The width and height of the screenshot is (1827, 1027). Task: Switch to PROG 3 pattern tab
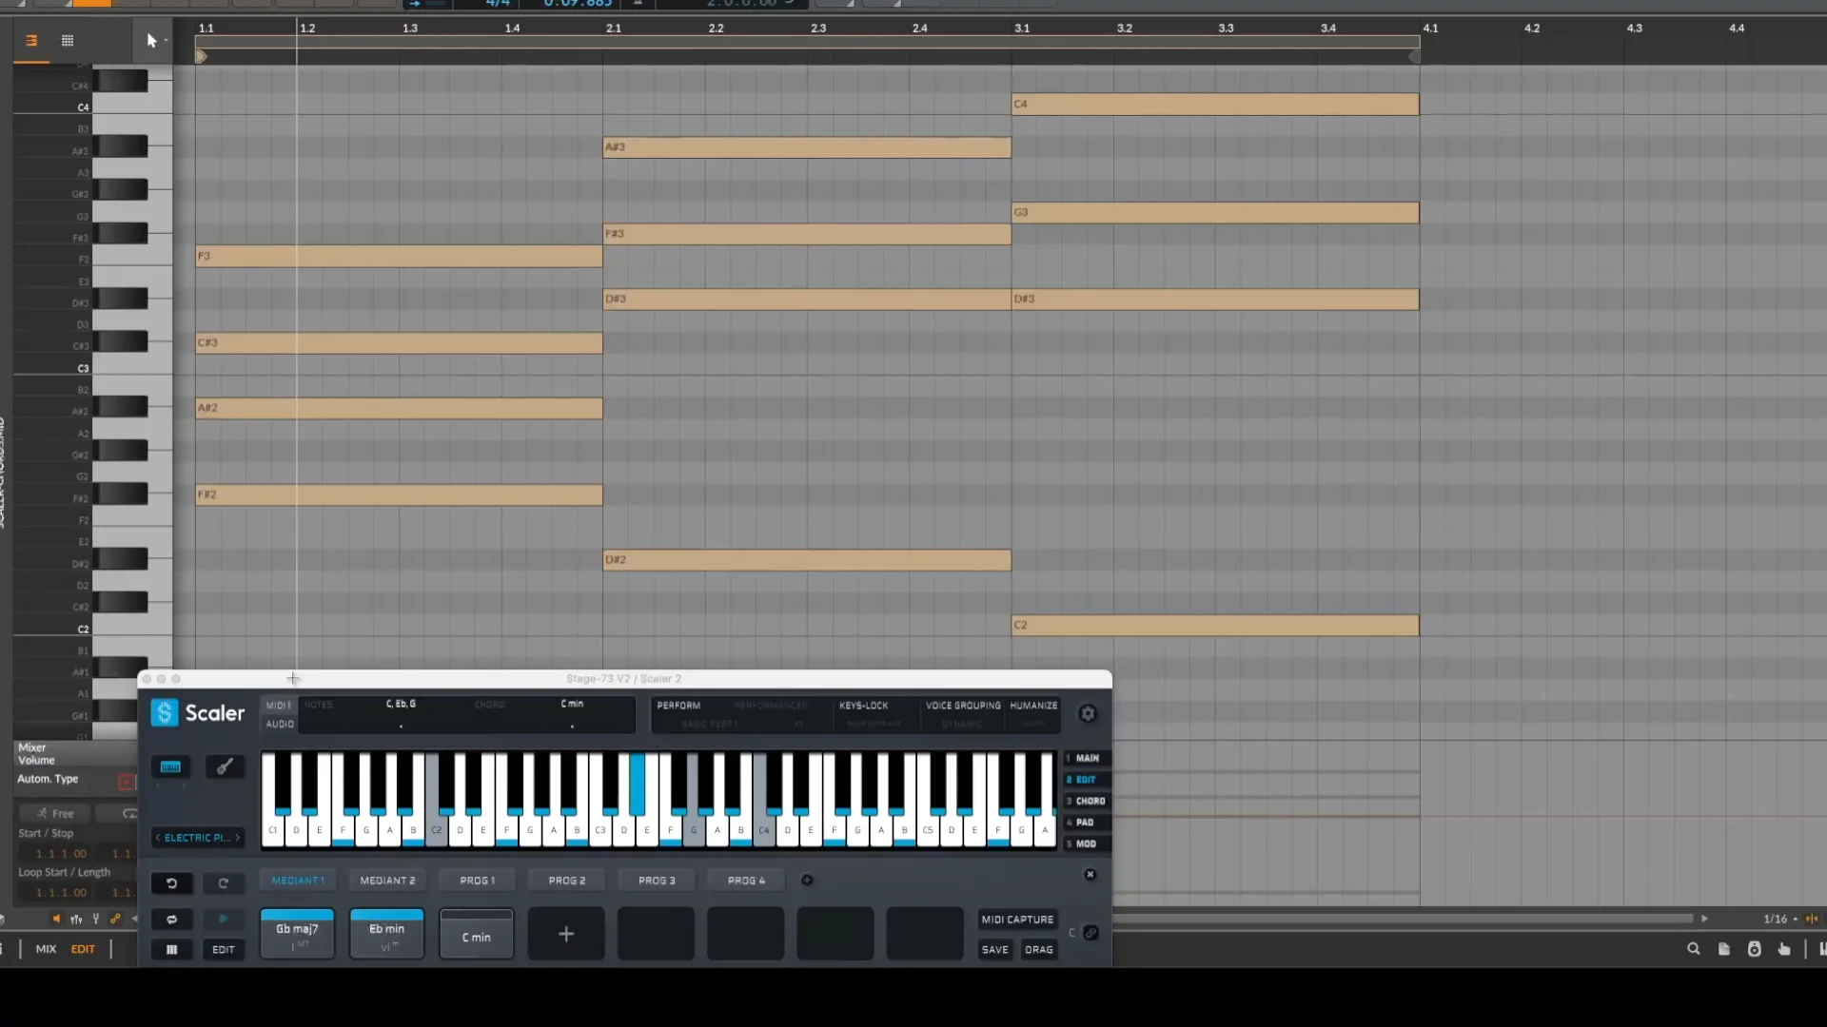(657, 881)
